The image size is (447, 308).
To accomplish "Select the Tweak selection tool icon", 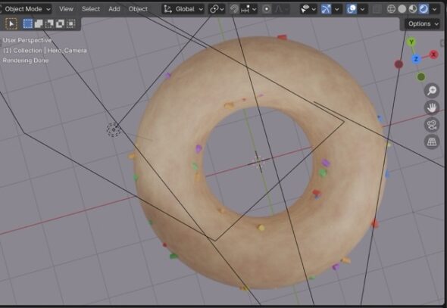I will click(11, 24).
